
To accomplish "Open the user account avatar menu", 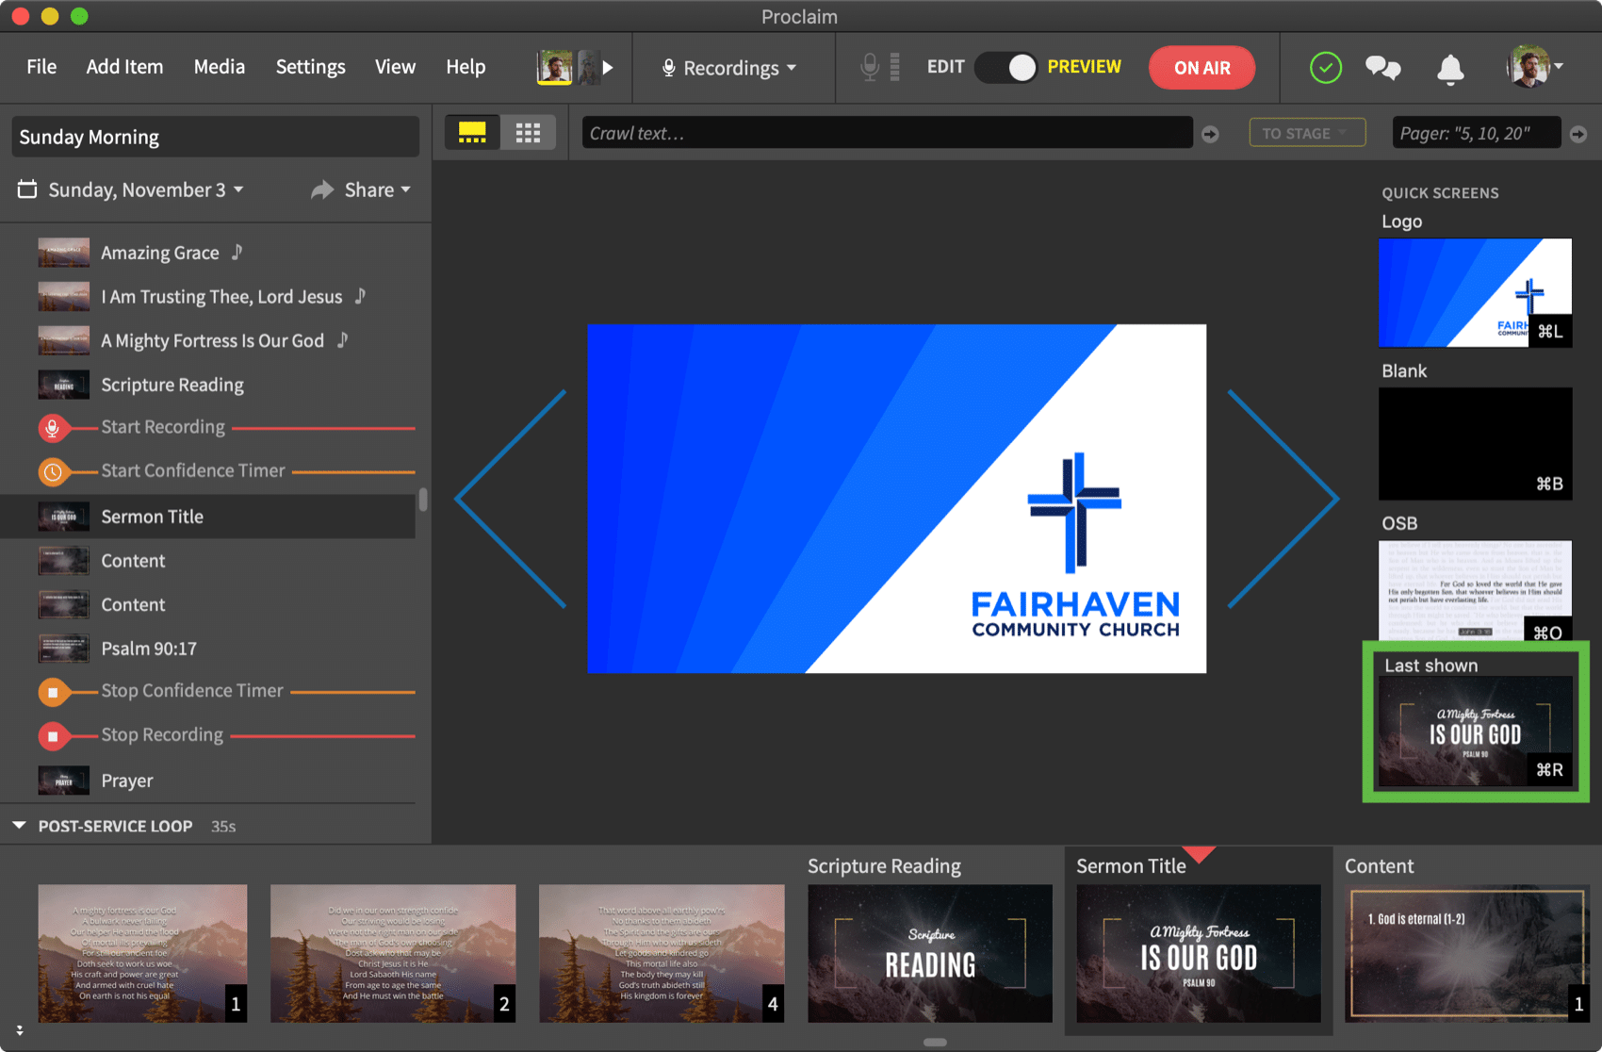I will [1533, 68].
